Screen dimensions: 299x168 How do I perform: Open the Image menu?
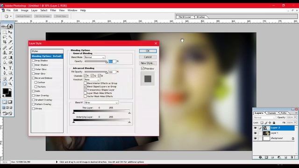point(24,10)
